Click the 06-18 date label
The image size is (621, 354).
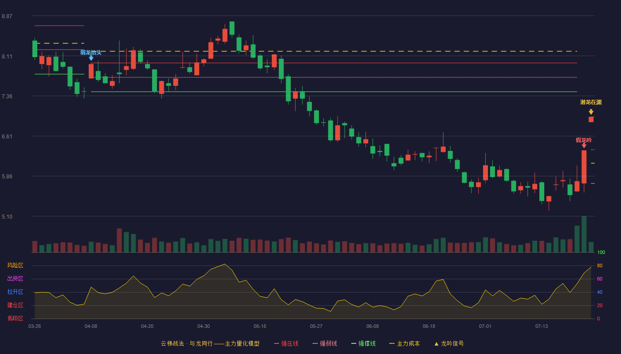click(429, 326)
